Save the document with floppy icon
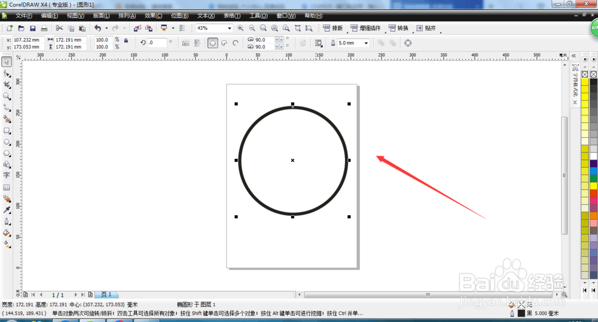 (33, 28)
